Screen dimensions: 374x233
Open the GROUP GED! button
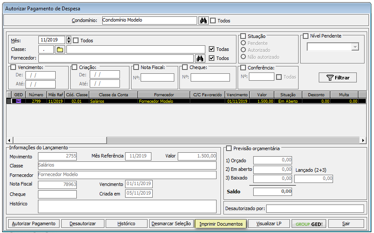pyautogui.click(x=309, y=224)
